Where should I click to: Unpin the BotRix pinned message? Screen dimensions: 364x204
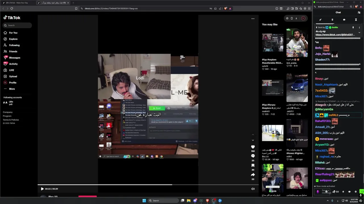[353, 27]
